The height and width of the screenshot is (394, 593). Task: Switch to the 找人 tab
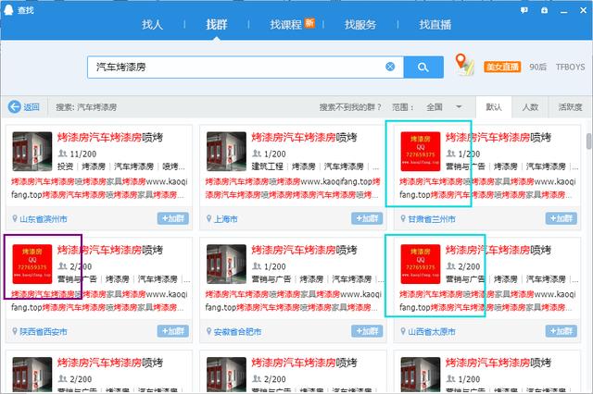[152, 25]
